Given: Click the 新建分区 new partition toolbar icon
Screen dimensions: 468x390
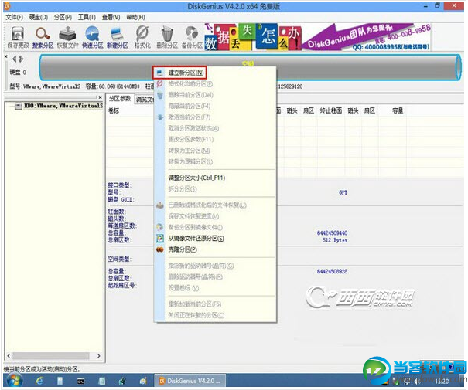Looking at the screenshot, I should (x=118, y=37).
